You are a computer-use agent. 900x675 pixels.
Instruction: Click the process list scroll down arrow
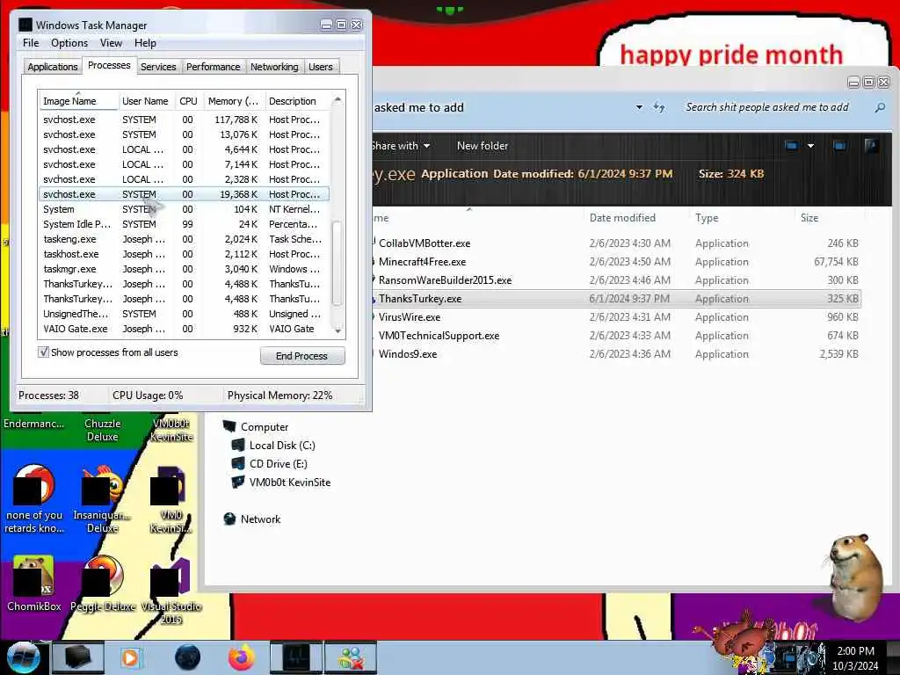tap(337, 330)
